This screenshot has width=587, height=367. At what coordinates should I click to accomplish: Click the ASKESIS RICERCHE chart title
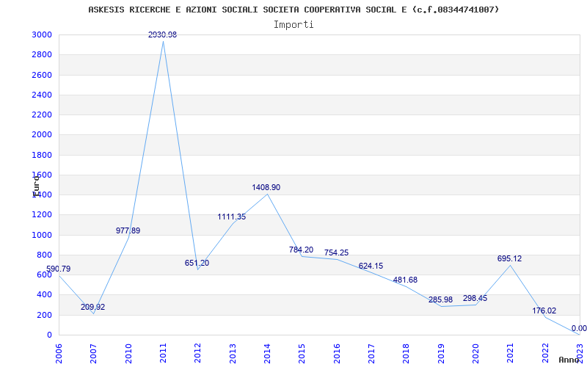(293, 10)
